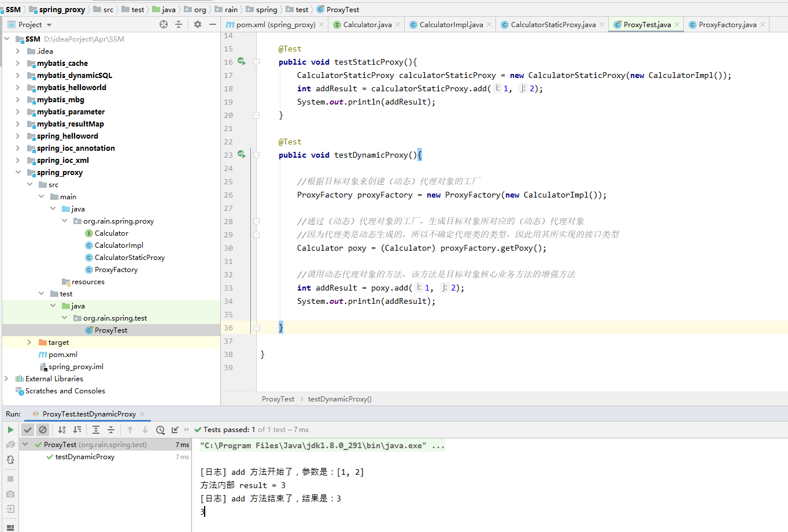788x532 pixels.
Task: Expand the target folder
Action: pos(29,343)
